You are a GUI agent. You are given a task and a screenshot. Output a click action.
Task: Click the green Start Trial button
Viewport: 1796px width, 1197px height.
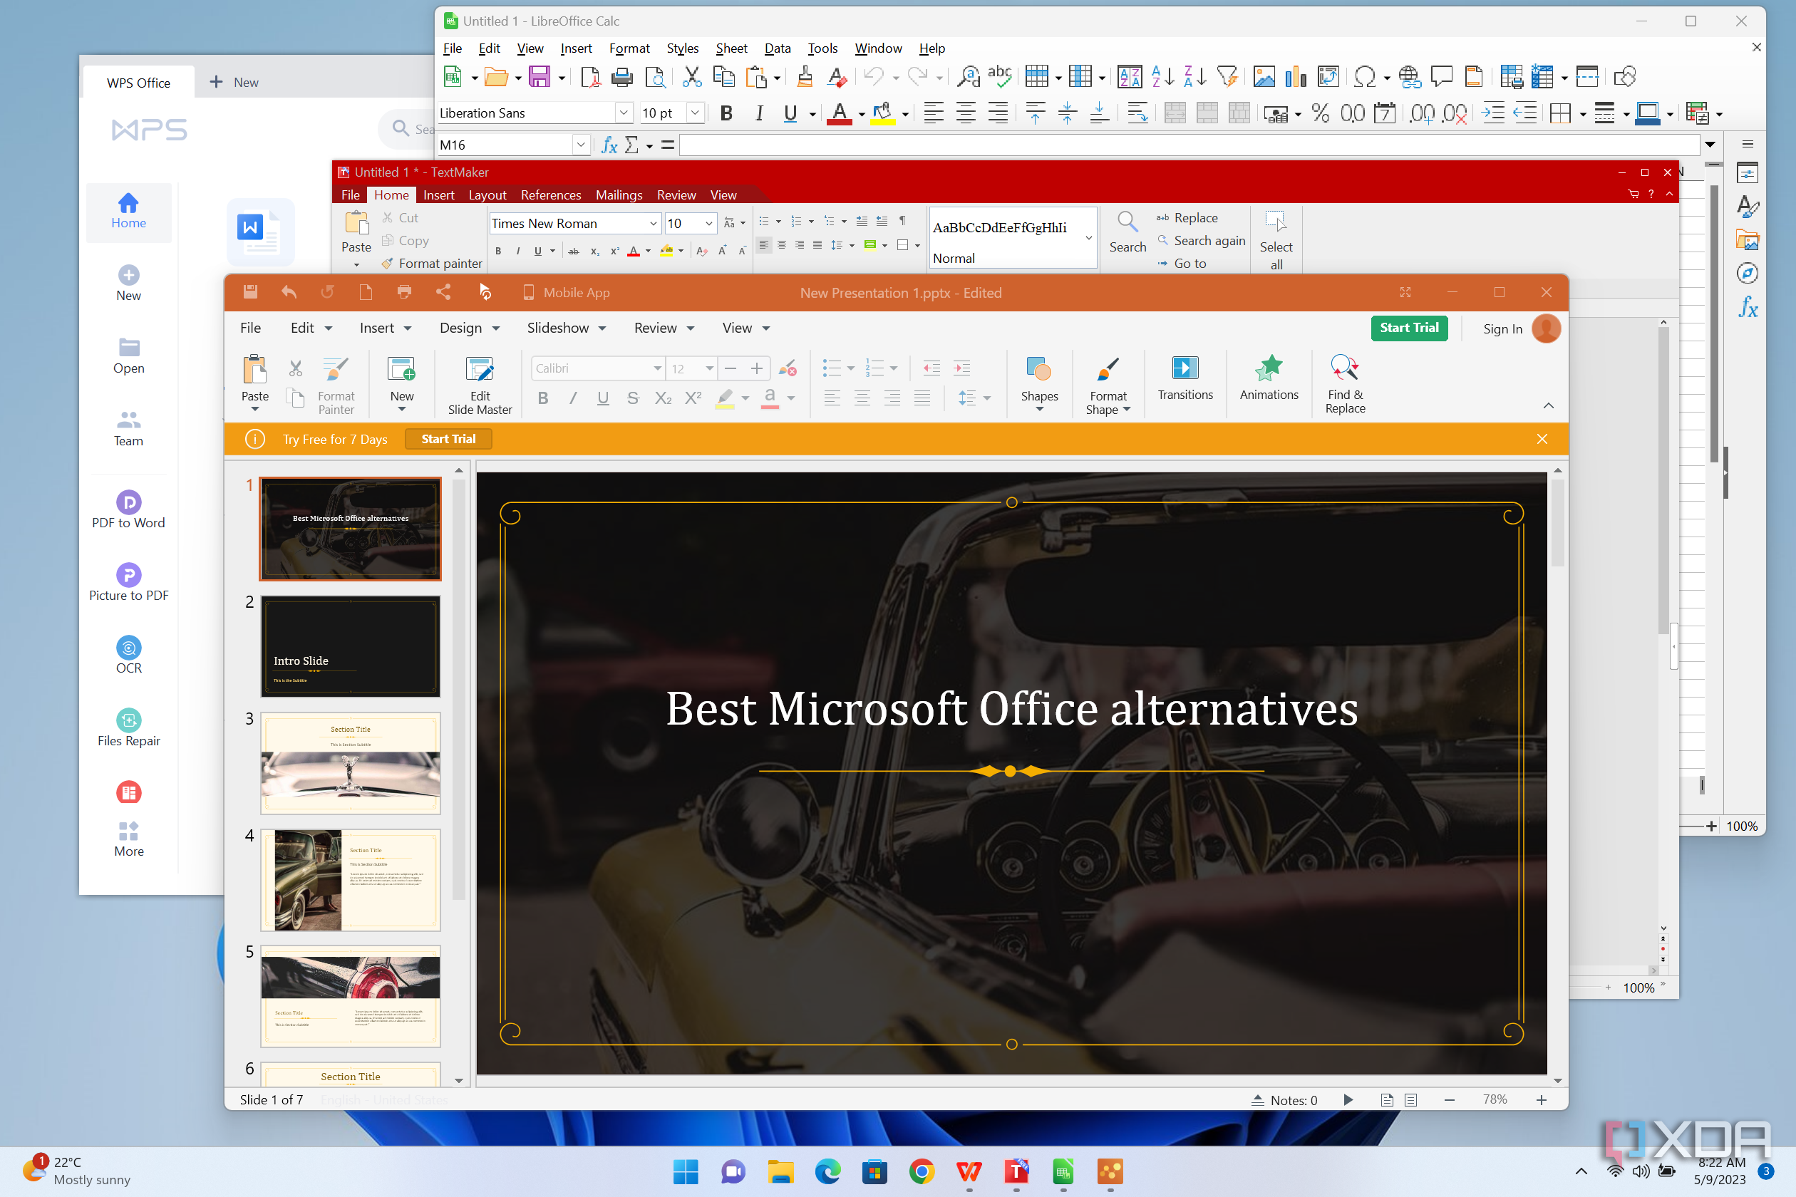coord(1409,328)
